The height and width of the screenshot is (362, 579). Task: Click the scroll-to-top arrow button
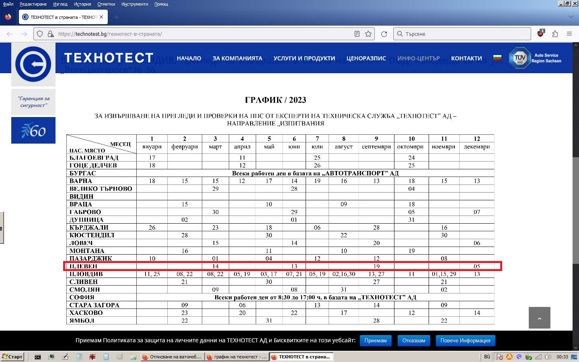(x=539, y=318)
